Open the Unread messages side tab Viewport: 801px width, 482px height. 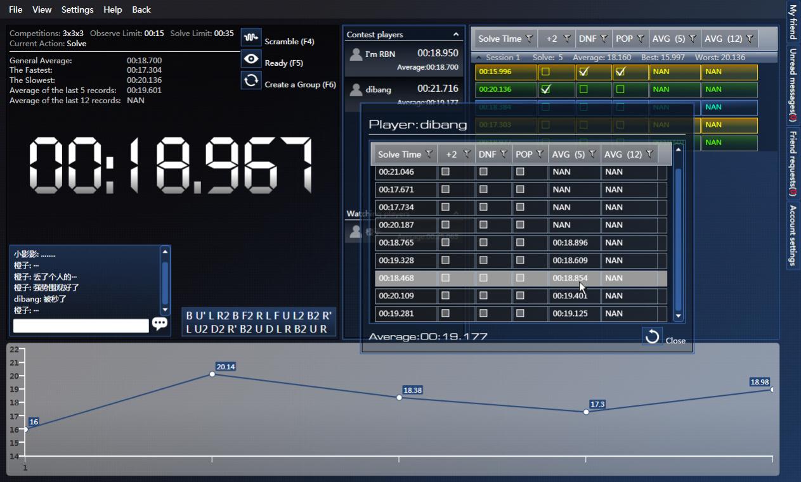click(x=793, y=86)
